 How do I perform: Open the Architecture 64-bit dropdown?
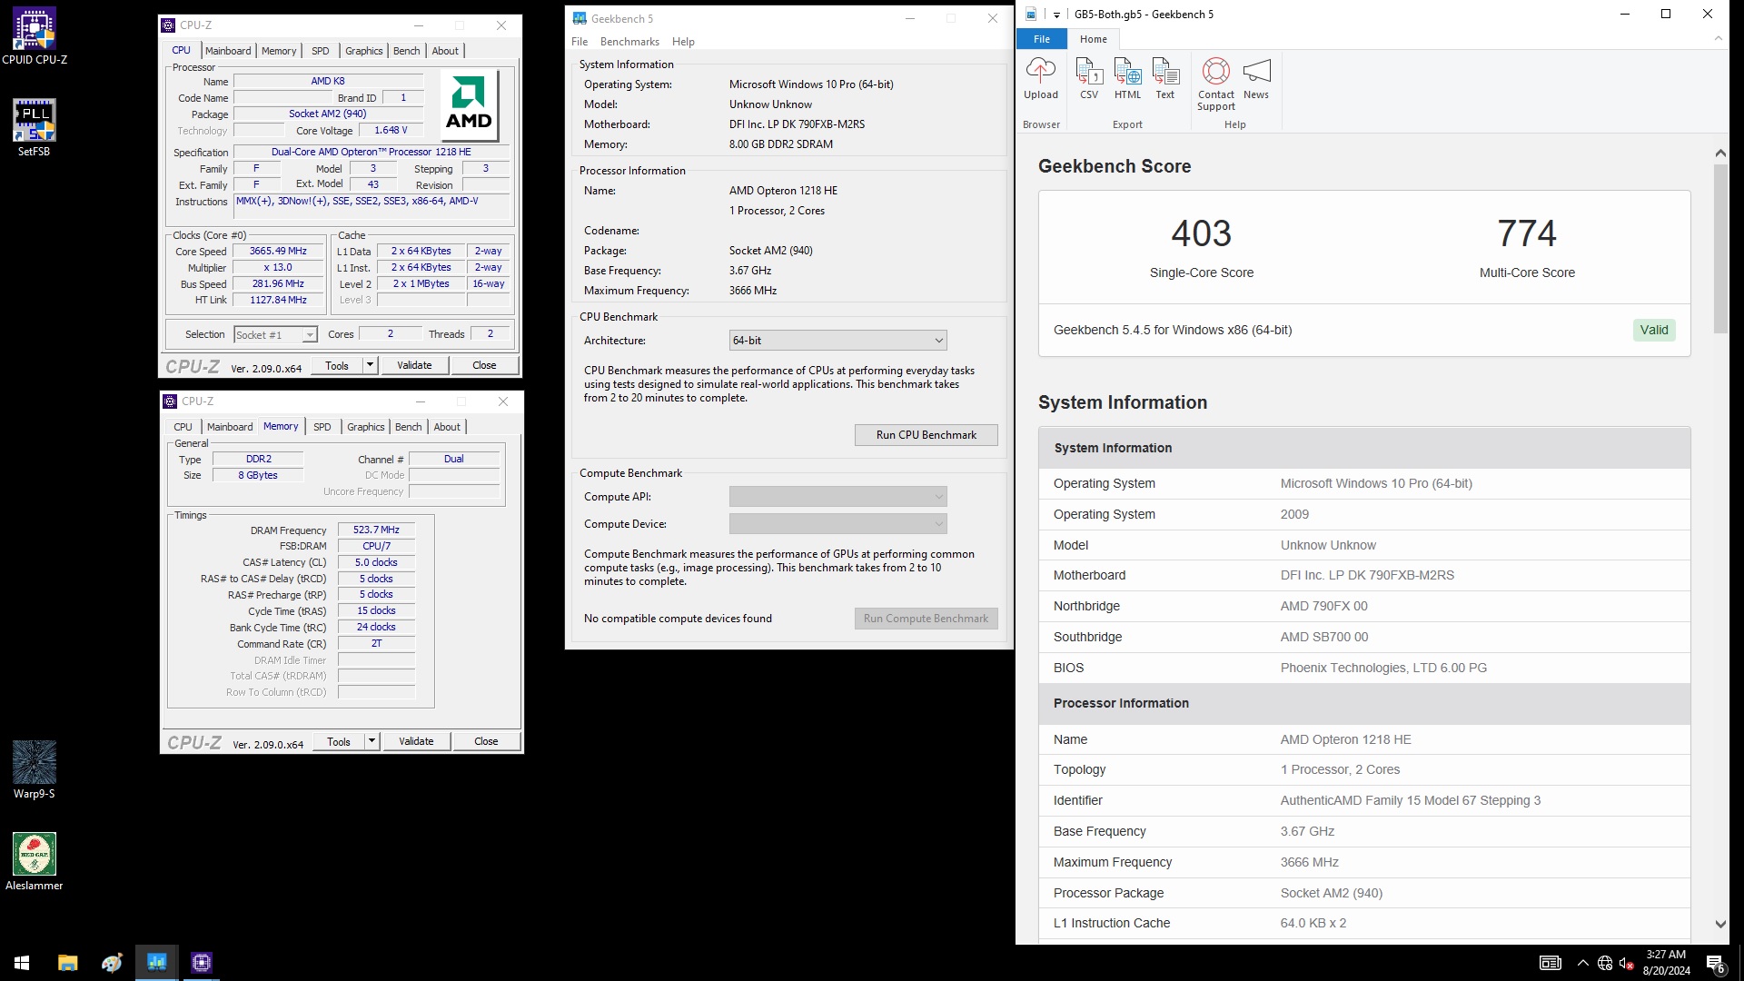(837, 340)
